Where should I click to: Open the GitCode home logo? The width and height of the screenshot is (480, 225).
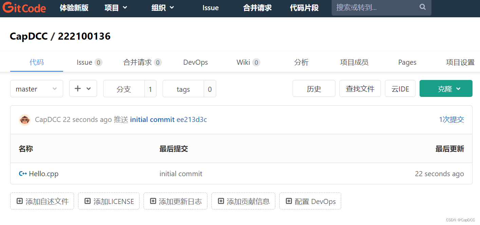[24, 7]
